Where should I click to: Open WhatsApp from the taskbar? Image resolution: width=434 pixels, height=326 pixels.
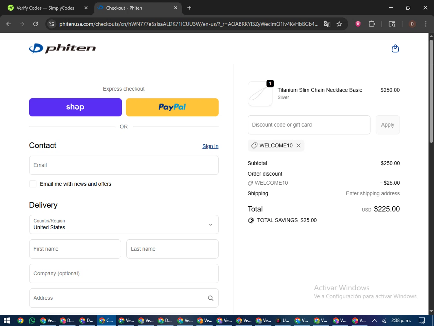click(x=32, y=320)
